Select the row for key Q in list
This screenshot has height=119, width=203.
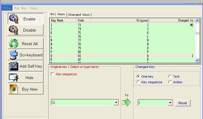(119, 56)
